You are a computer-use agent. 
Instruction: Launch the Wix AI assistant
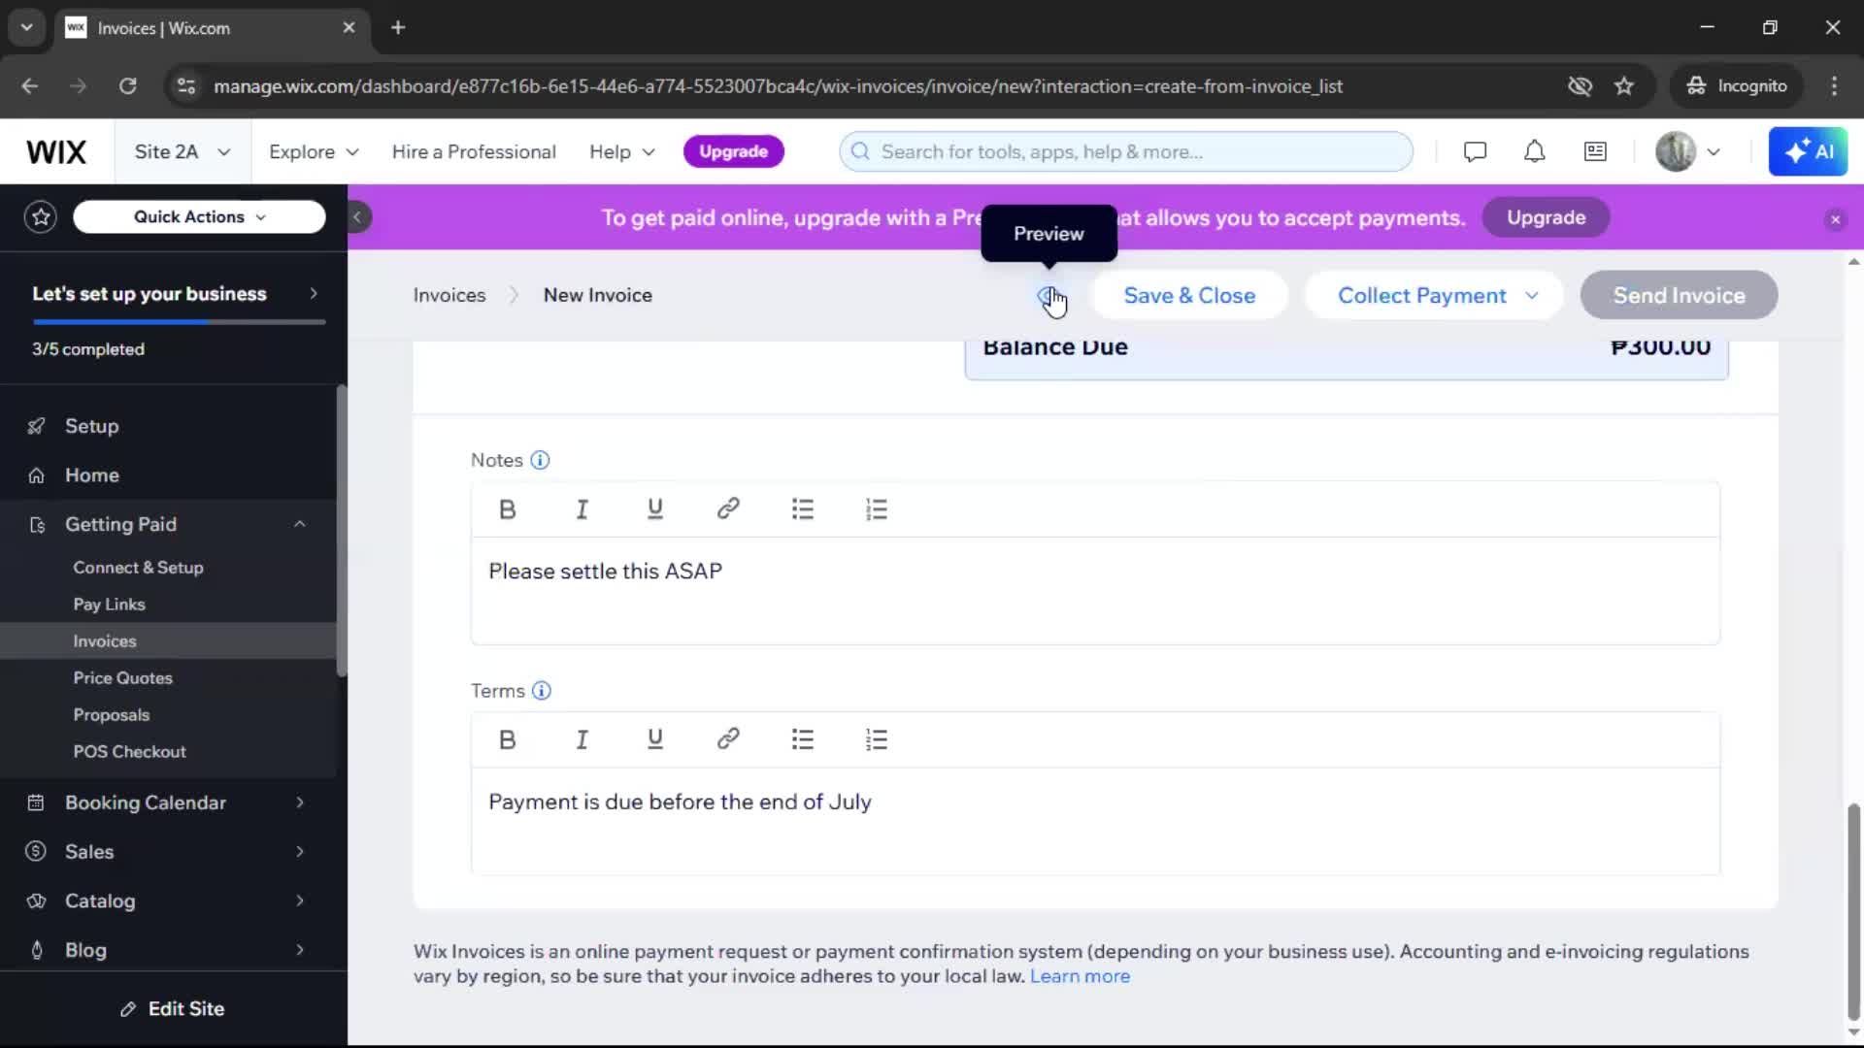point(1808,151)
